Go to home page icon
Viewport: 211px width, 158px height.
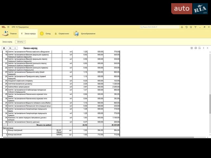point(4,48)
